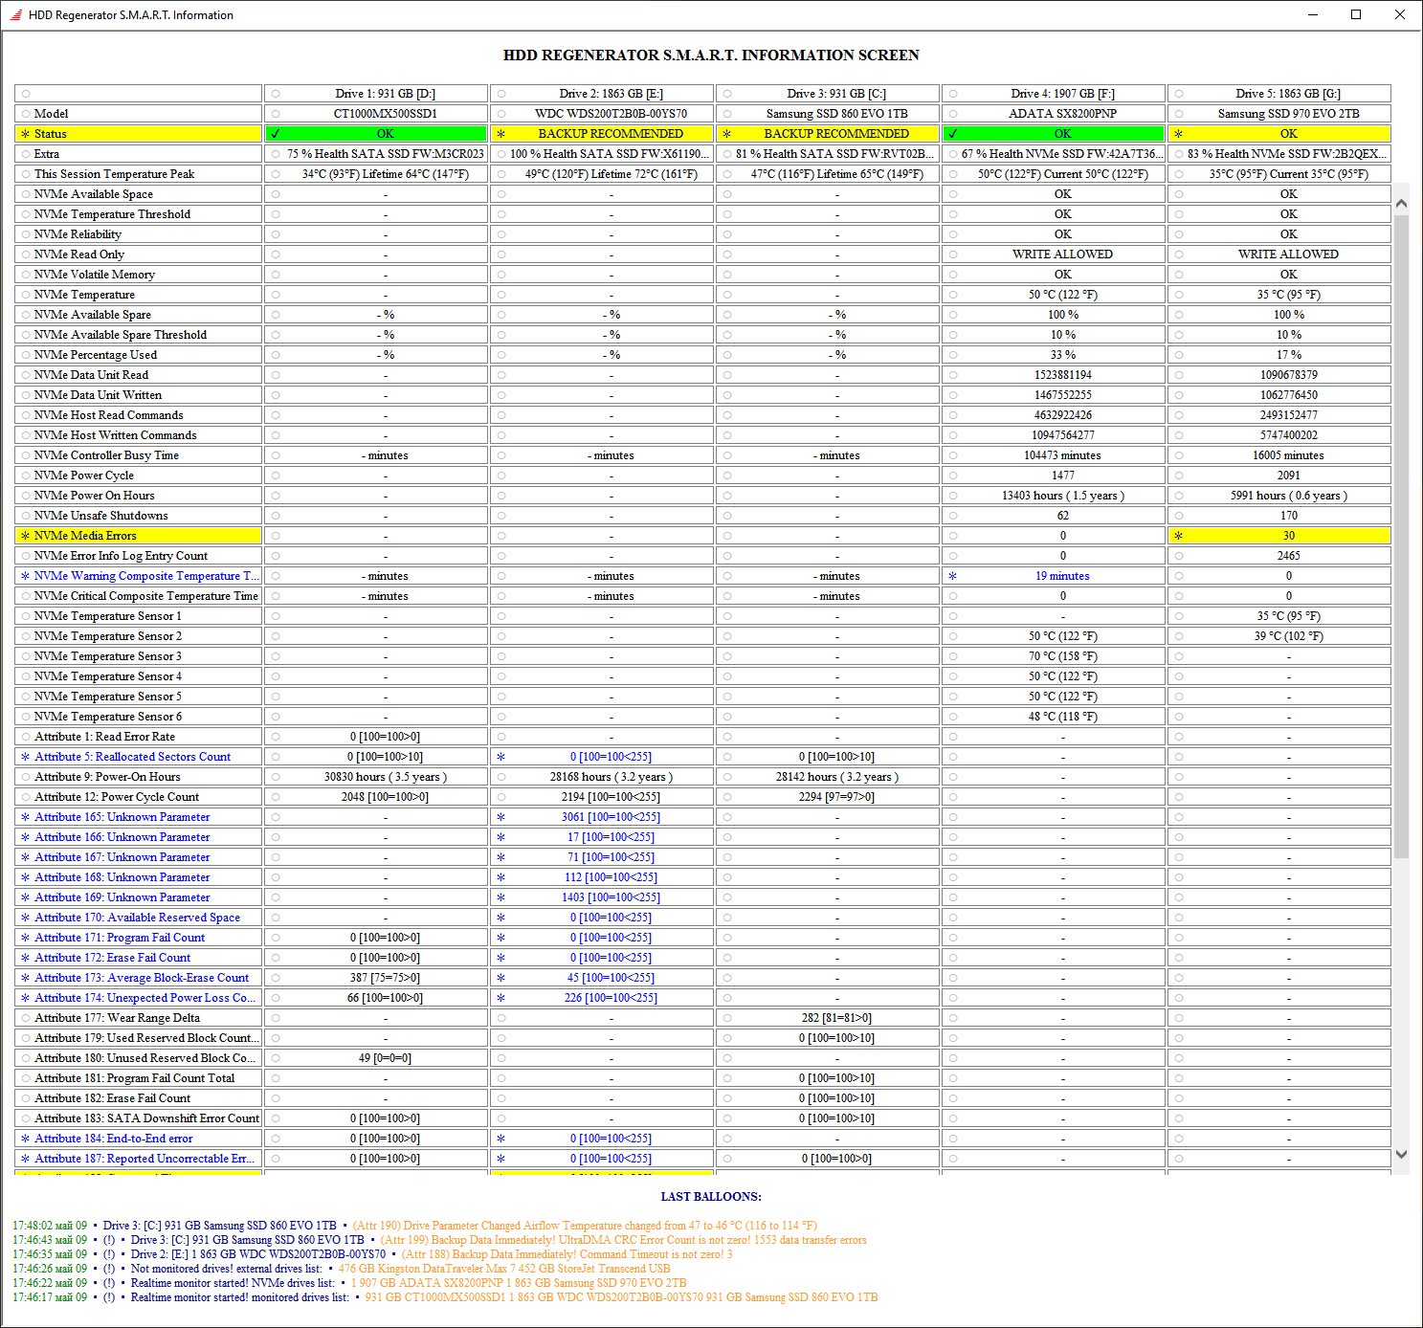The width and height of the screenshot is (1423, 1328).
Task: Click the HDD Regenerator icon in the title bar
Action: pos(15,15)
